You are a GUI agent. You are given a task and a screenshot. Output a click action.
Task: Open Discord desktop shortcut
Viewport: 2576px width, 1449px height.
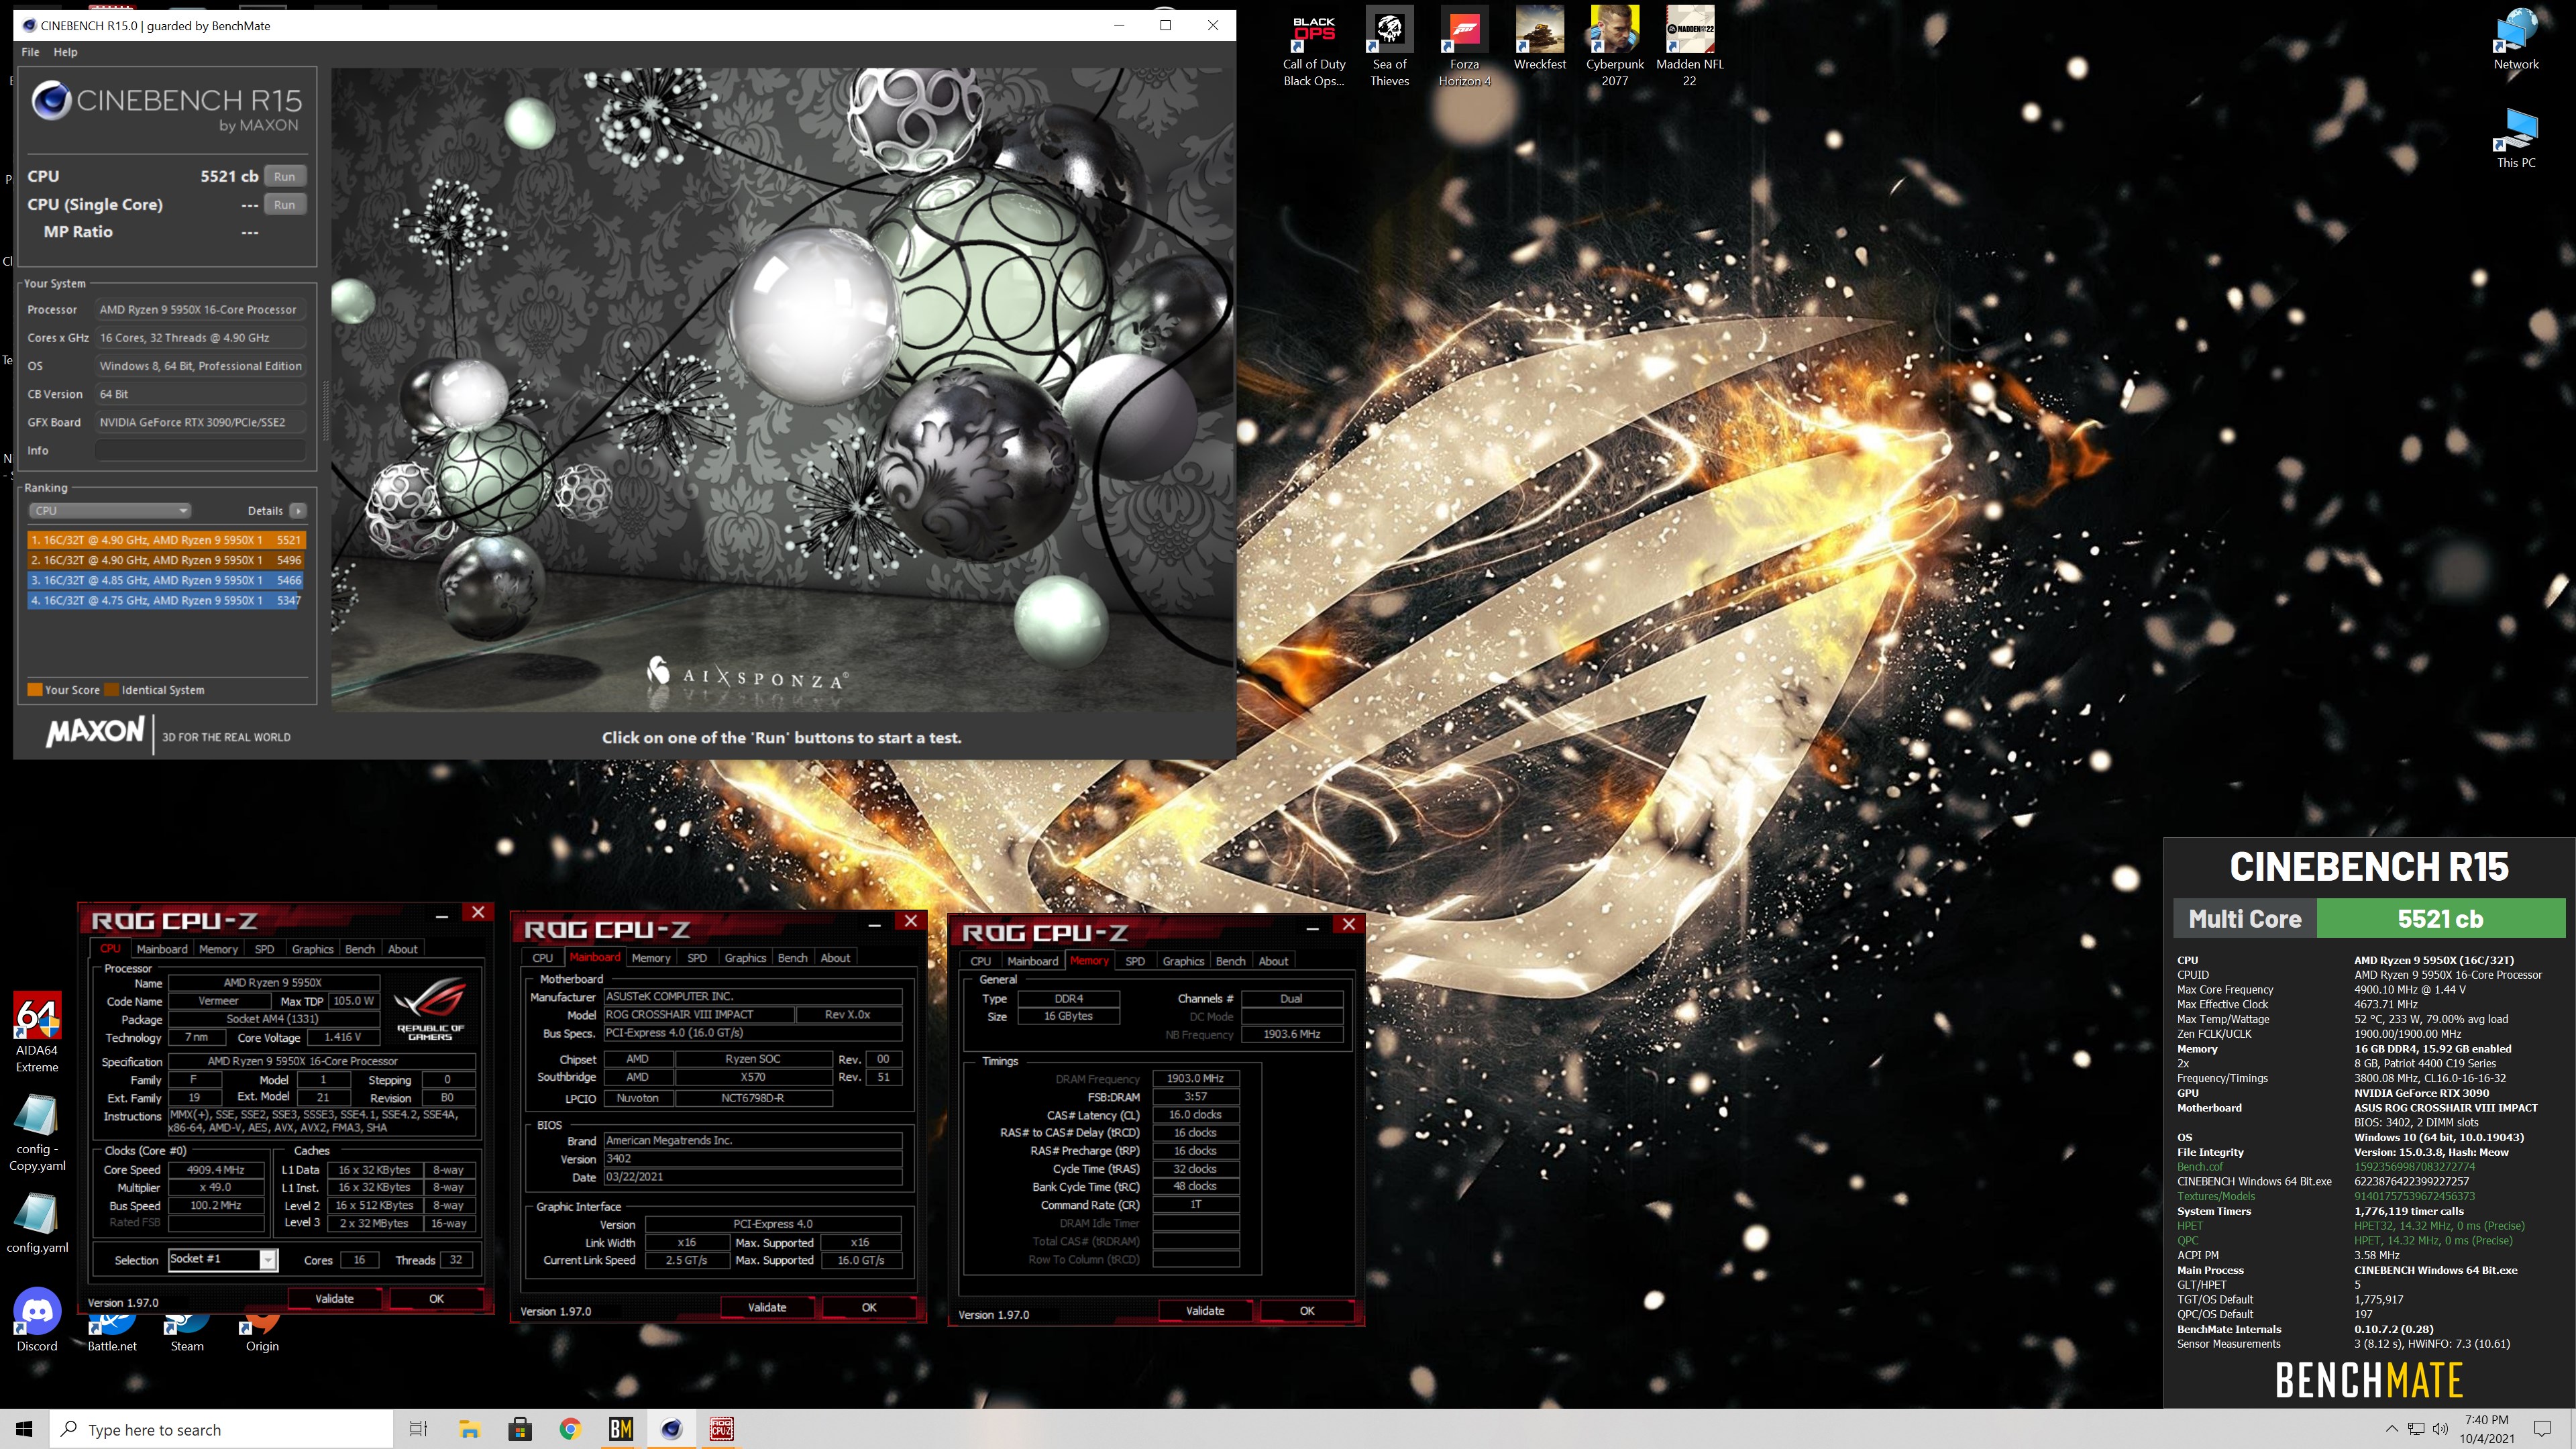37,1320
